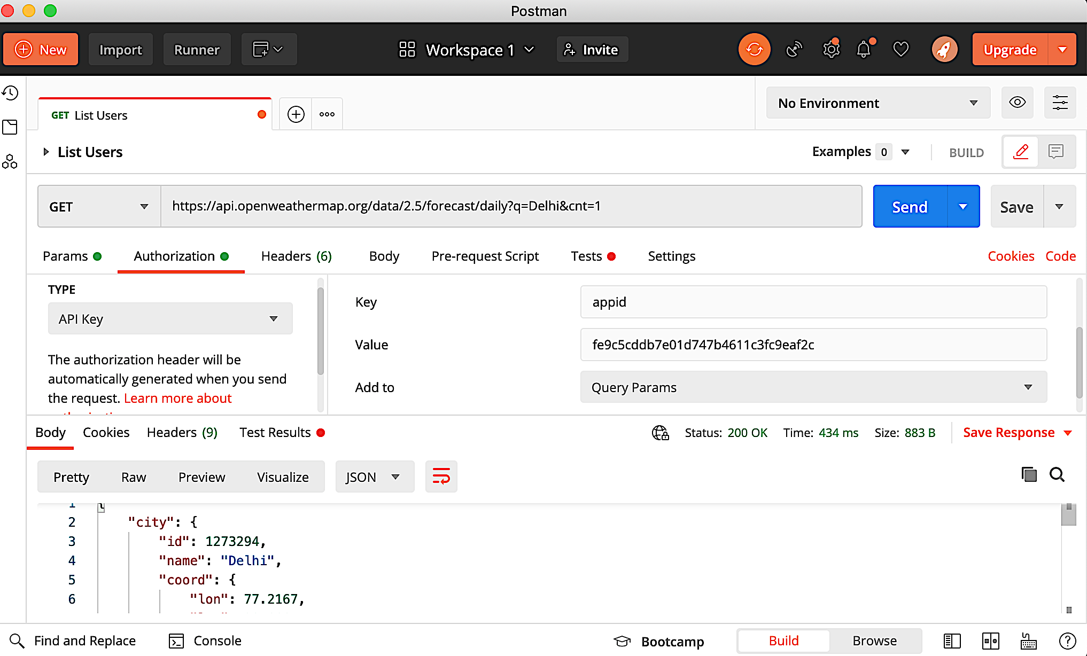The width and height of the screenshot is (1087, 656).
Task: Toggle the Visualize response view
Action: pos(283,477)
